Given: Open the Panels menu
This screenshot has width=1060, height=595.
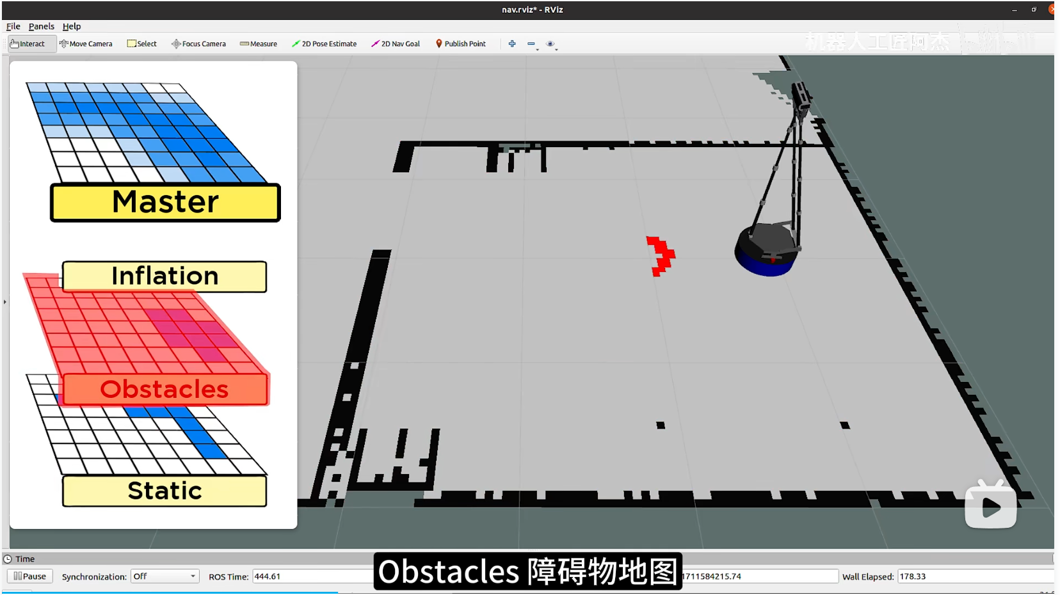Looking at the screenshot, I should pyautogui.click(x=42, y=26).
